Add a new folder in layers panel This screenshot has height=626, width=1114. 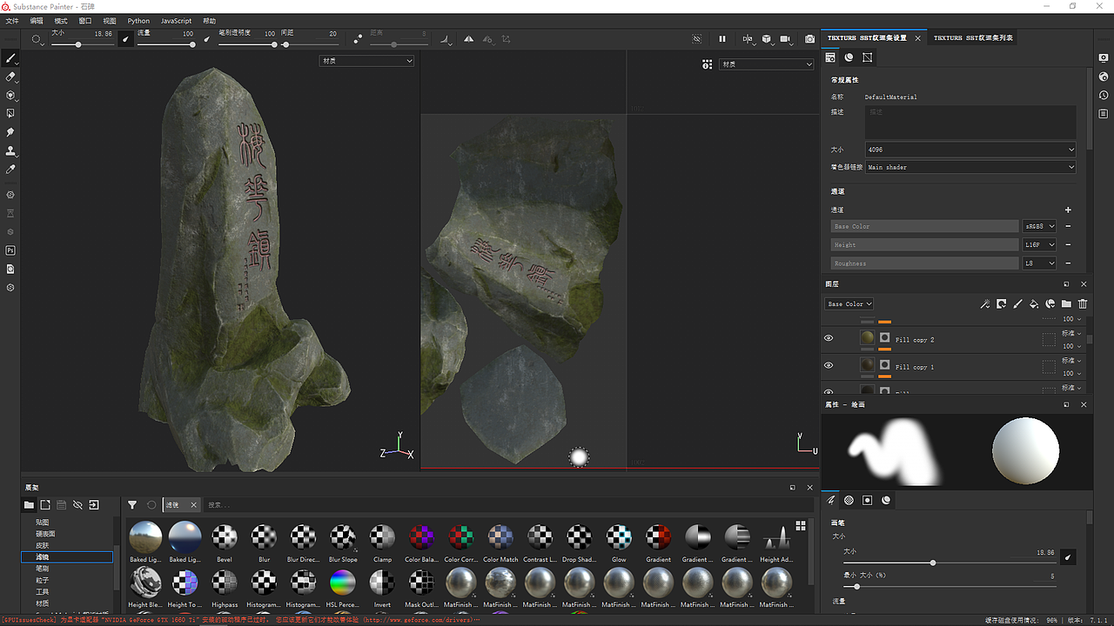(1066, 304)
